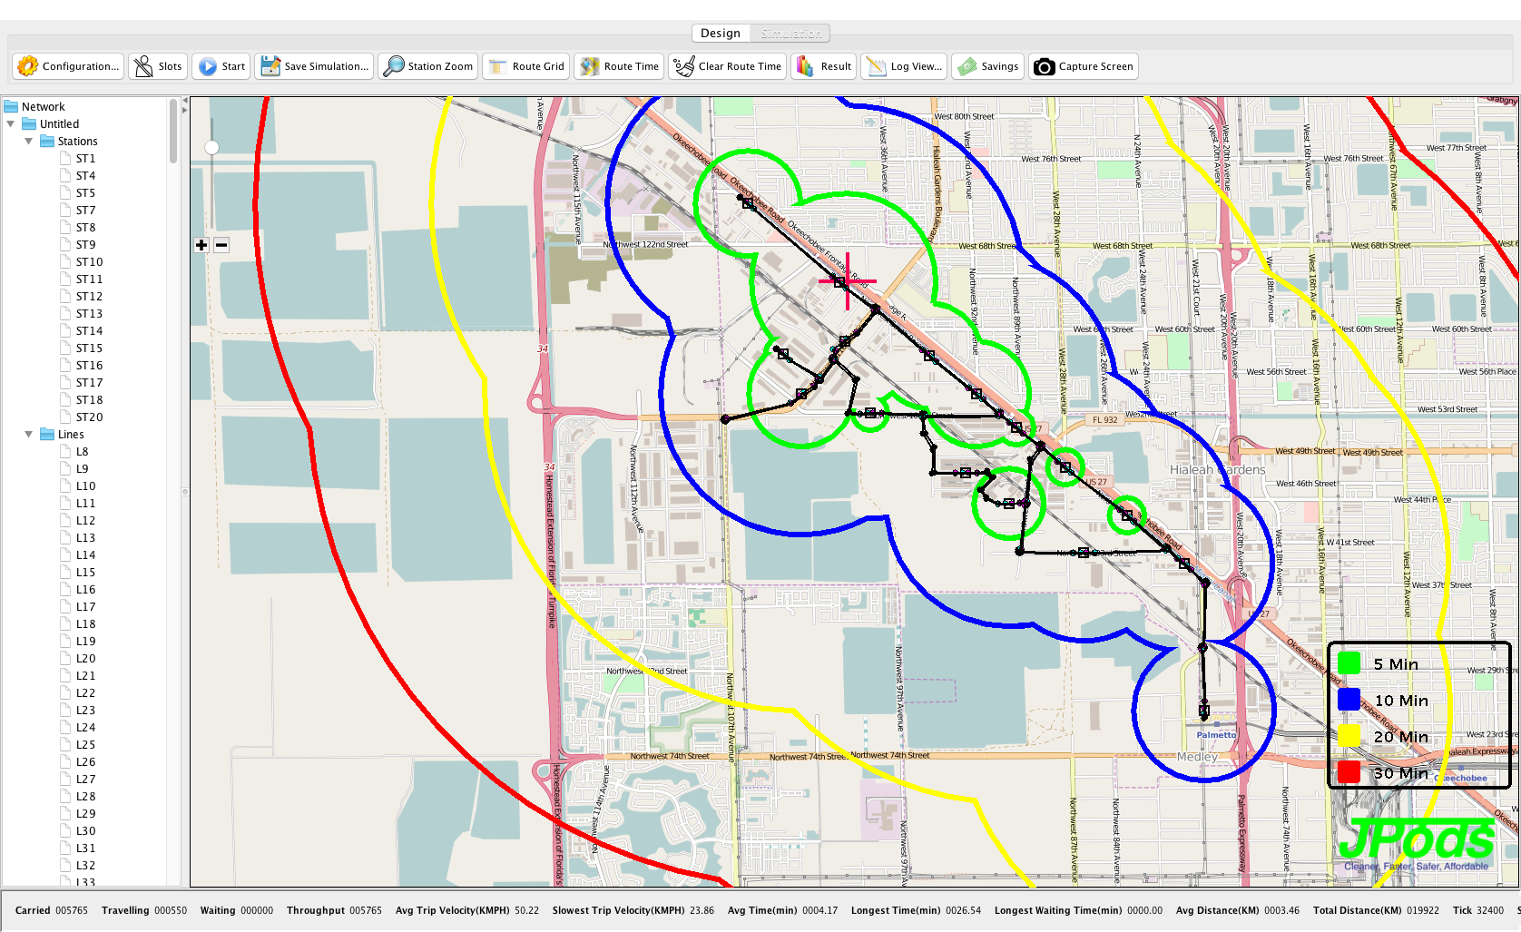Select station ST10 in the tree

tap(89, 262)
